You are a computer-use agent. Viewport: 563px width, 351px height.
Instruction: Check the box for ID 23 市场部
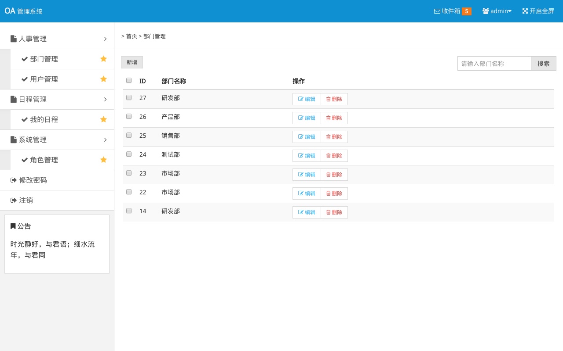tap(129, 173)
